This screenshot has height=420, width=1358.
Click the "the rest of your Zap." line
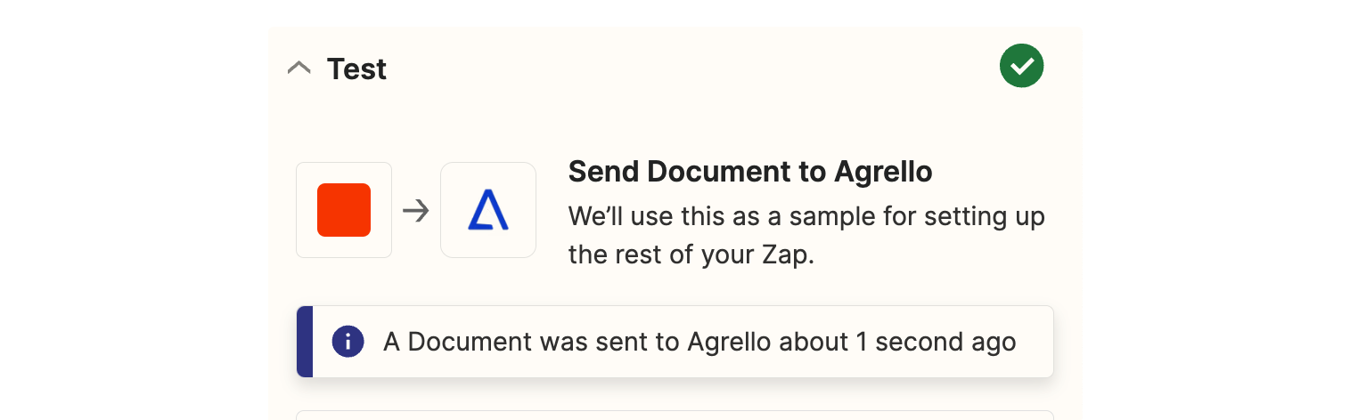(x=691, y=255)
